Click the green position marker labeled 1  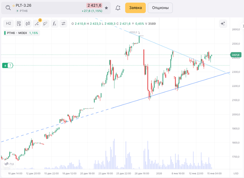pyautogui.click(x=8, y=65)
